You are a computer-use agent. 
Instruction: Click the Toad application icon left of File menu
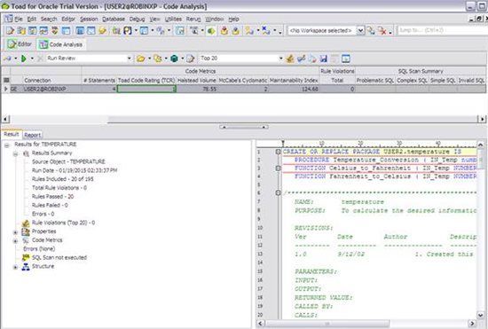coord(9,19)
